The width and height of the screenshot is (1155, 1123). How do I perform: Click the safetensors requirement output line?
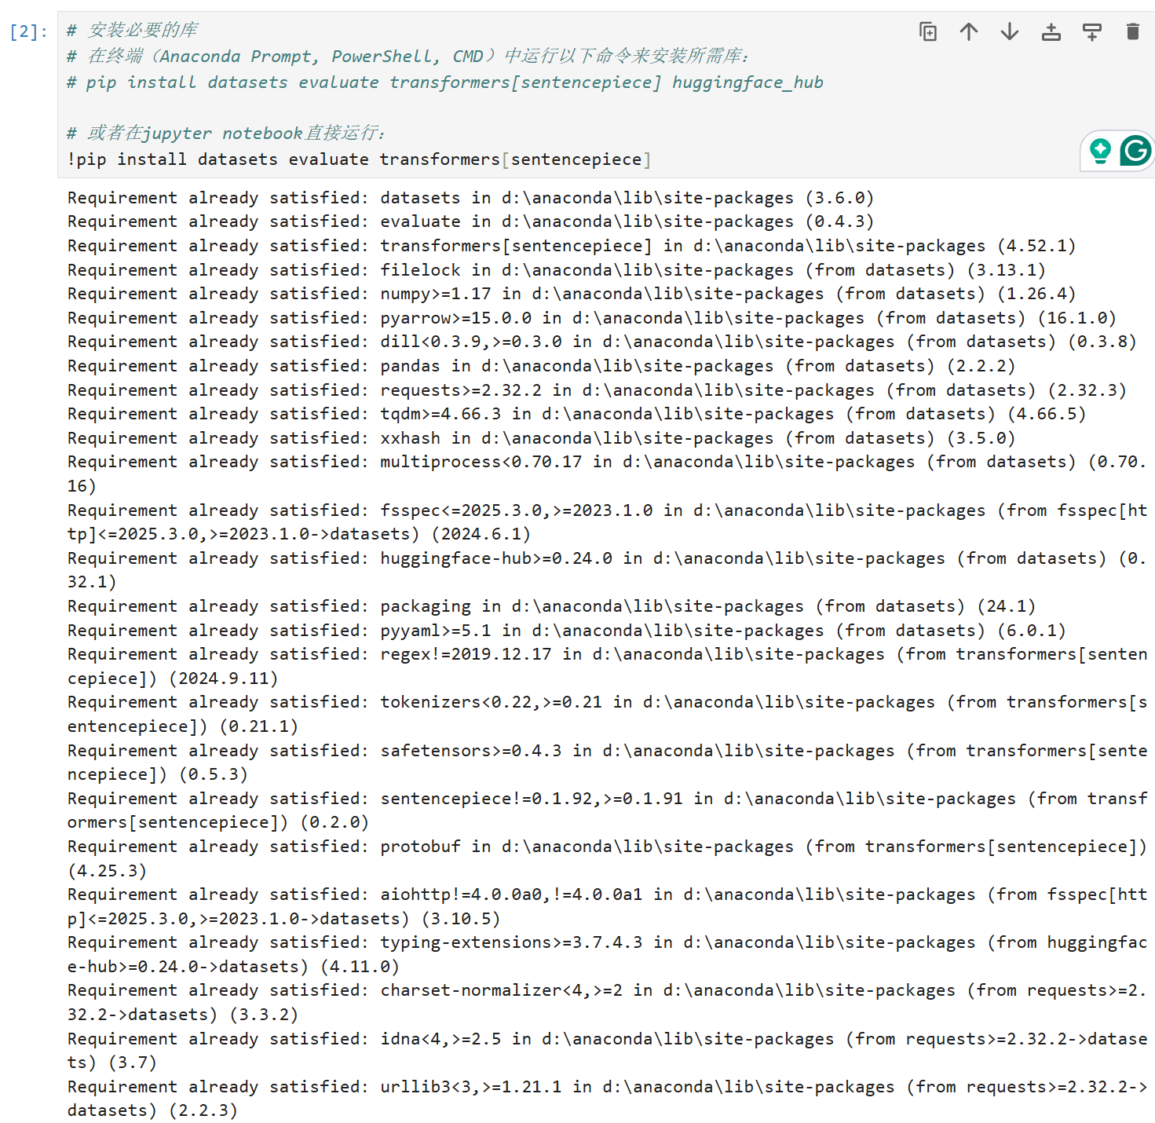550,750
